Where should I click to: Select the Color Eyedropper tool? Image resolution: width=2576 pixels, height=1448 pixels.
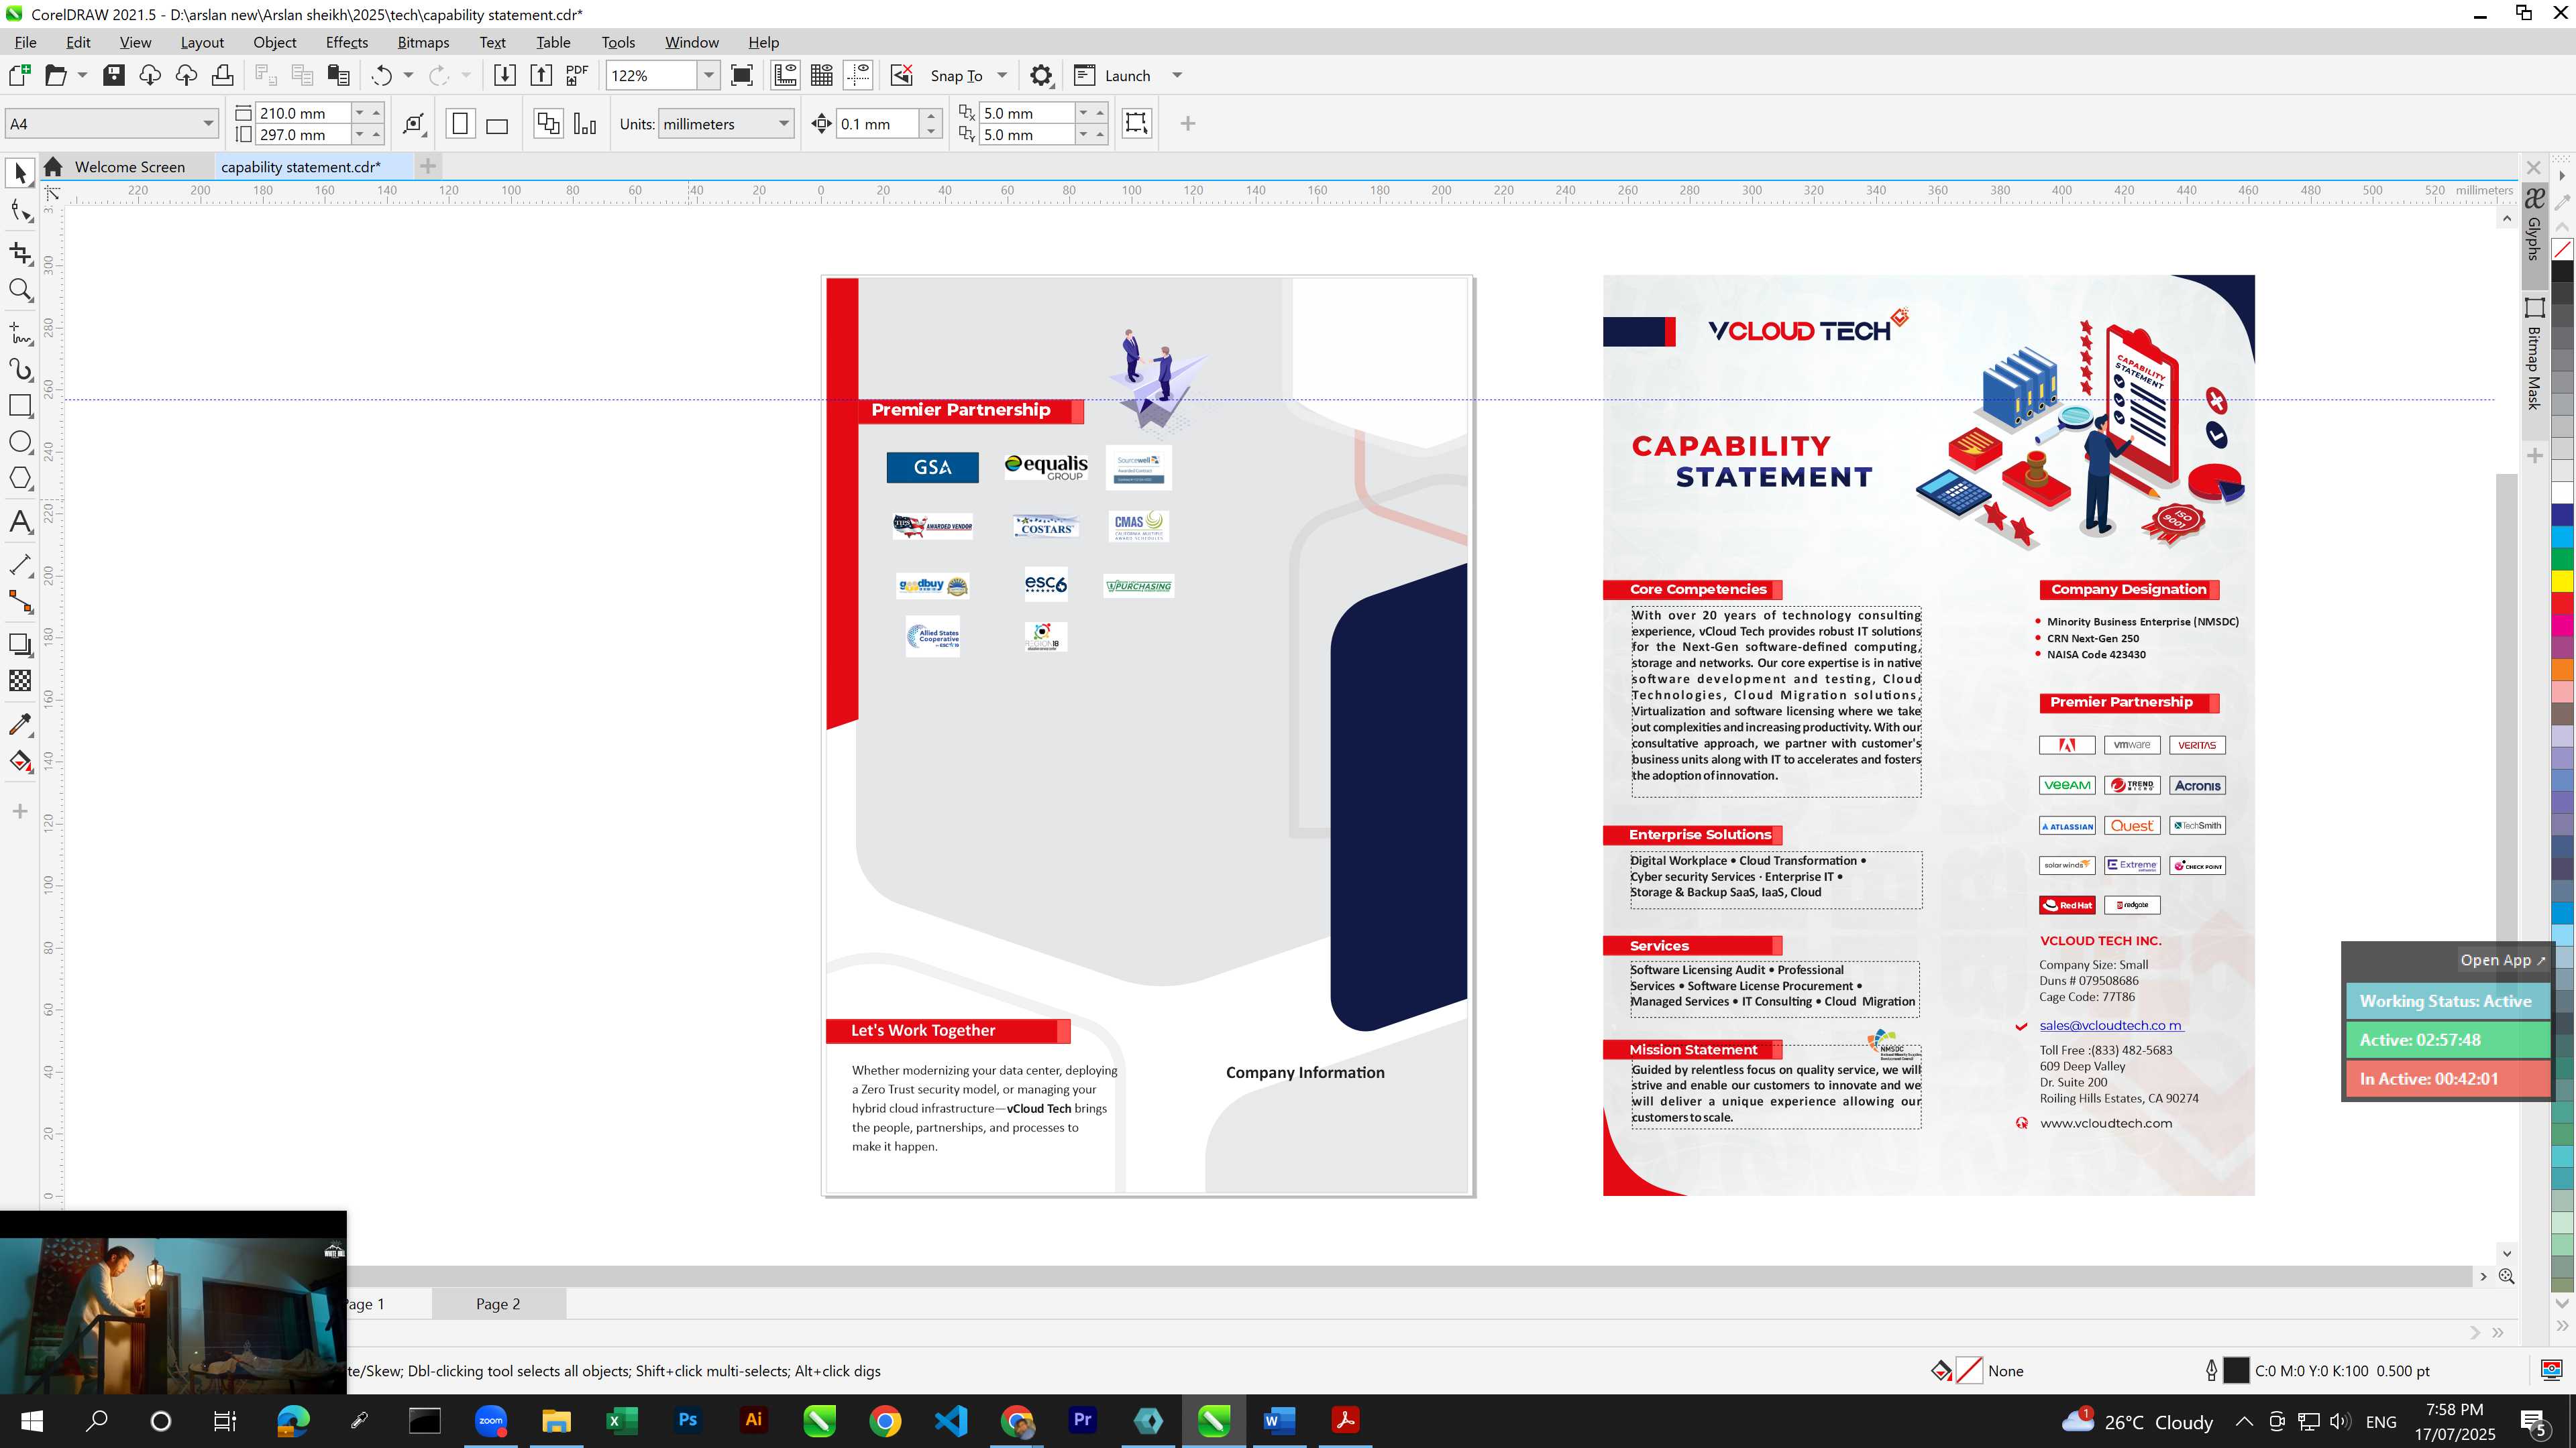[20, 725]
